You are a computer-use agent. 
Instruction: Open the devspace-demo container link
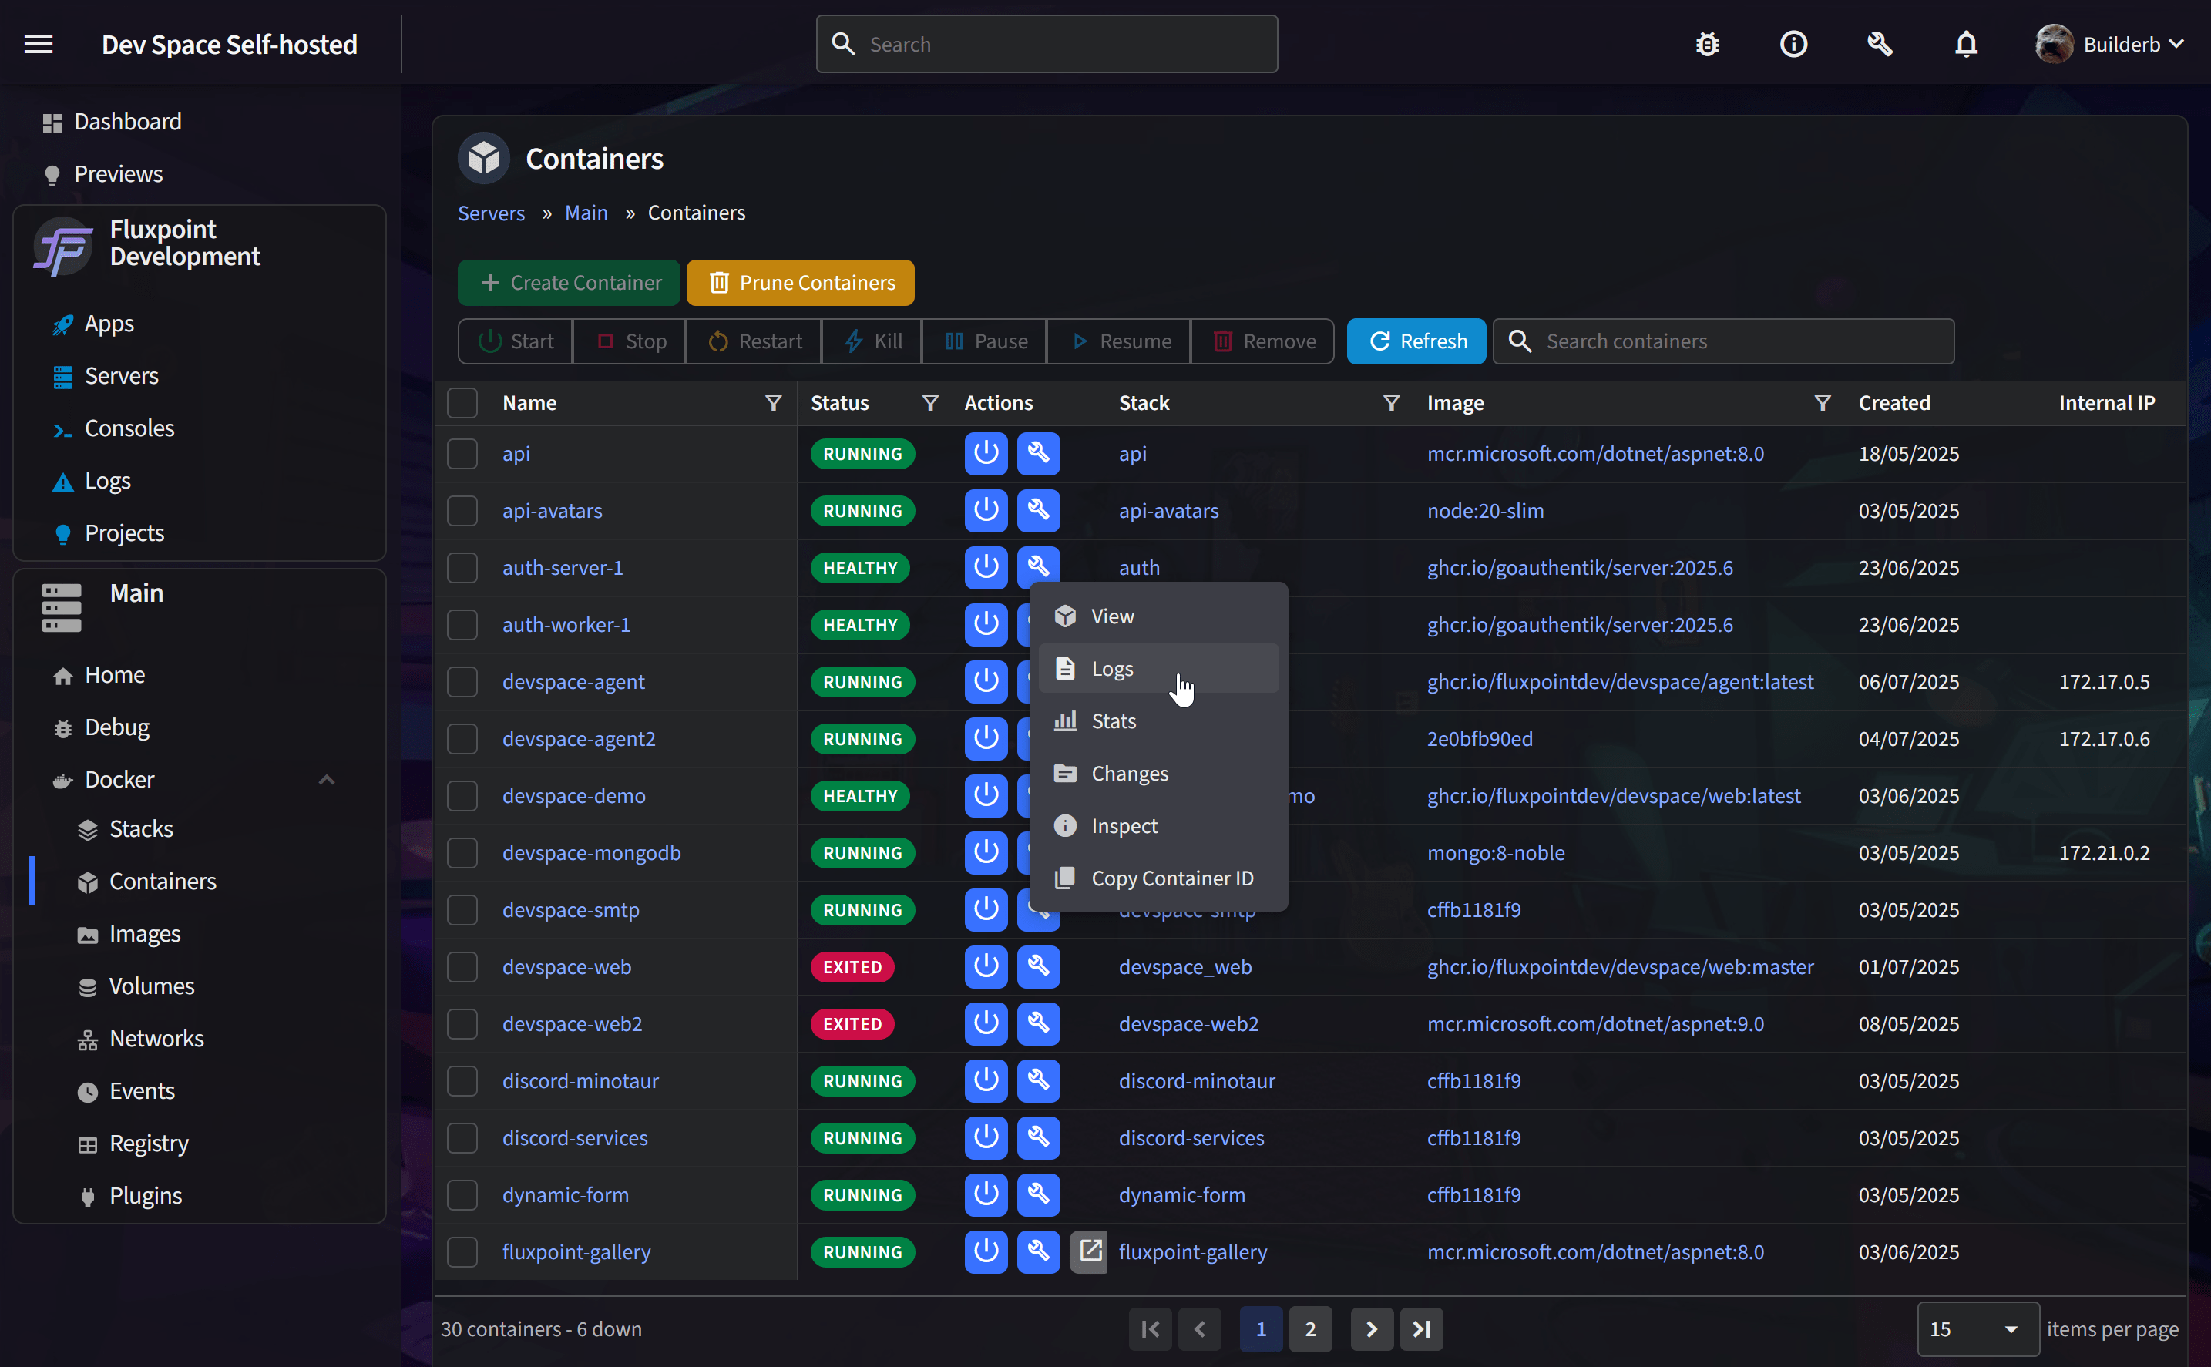pos(574,795)
